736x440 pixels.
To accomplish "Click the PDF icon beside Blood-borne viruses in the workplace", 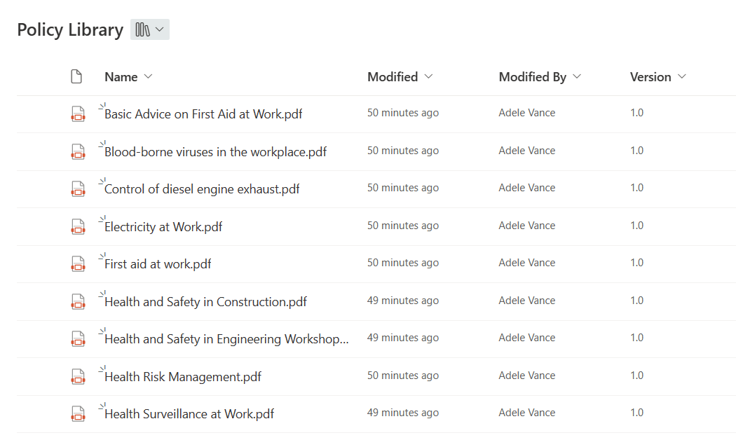I will [78, 151].
